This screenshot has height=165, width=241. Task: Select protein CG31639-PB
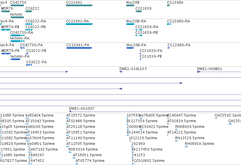coord(151,56)
